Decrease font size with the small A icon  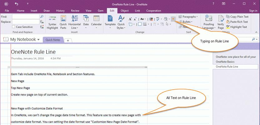pyautogui.click(x=135, y=19)
